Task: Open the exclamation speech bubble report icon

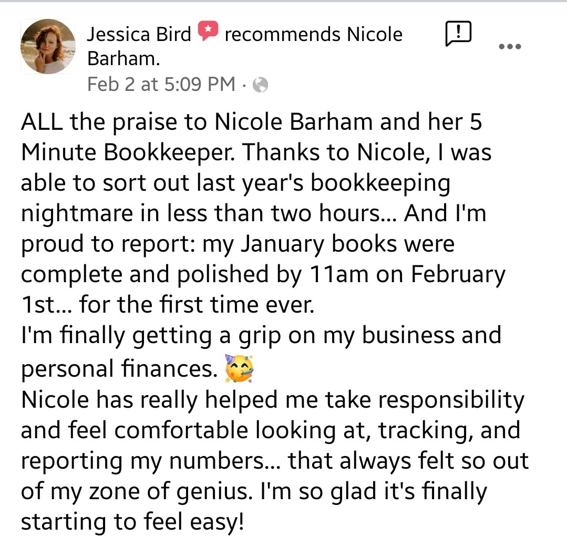Action: point(458,34)
